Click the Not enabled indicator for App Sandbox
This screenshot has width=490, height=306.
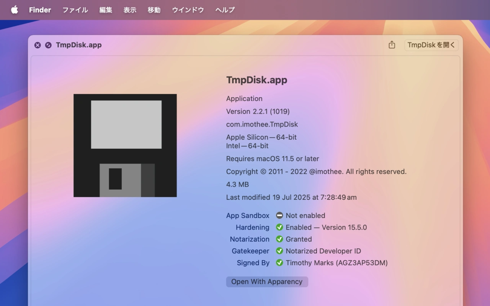279,215
